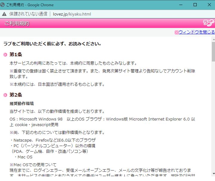
Task: Maximize the Chrome window
Action: point(195,5)
